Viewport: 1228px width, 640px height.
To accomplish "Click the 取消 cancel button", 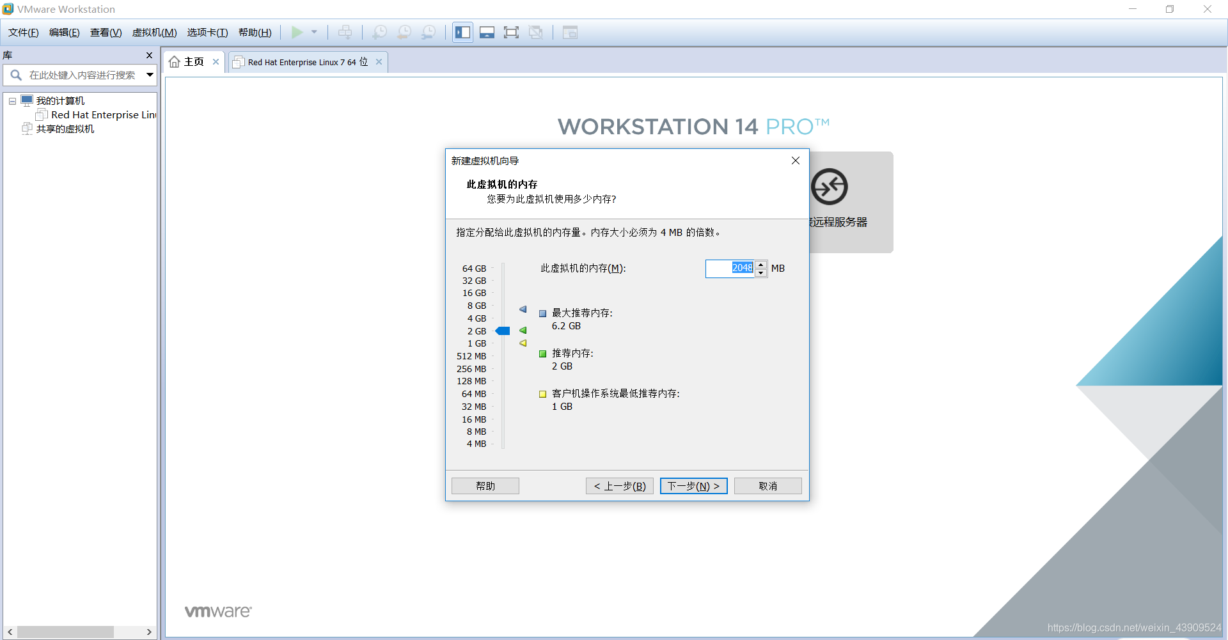I will [x=768, y=486].
